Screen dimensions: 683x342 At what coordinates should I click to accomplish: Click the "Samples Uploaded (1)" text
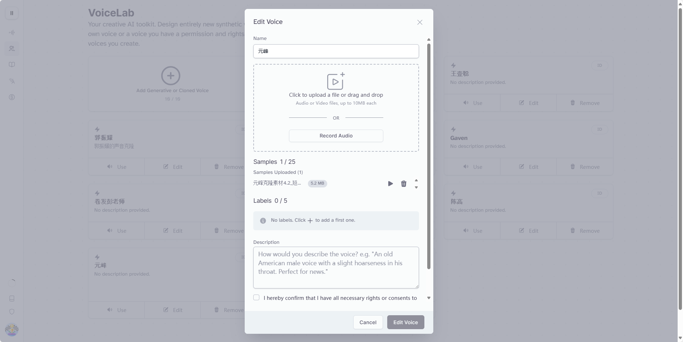278,172
